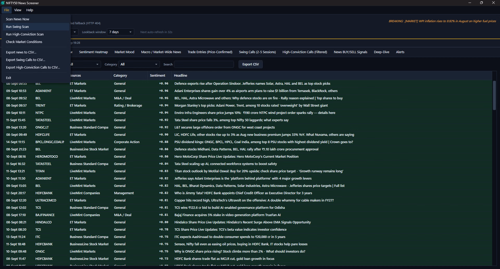Select Scan News Now

point(36,19)
